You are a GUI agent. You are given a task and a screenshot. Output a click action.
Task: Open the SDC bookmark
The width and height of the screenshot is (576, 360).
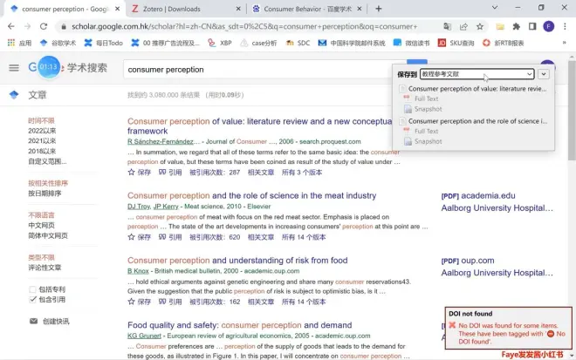click(x=298, y=43)
